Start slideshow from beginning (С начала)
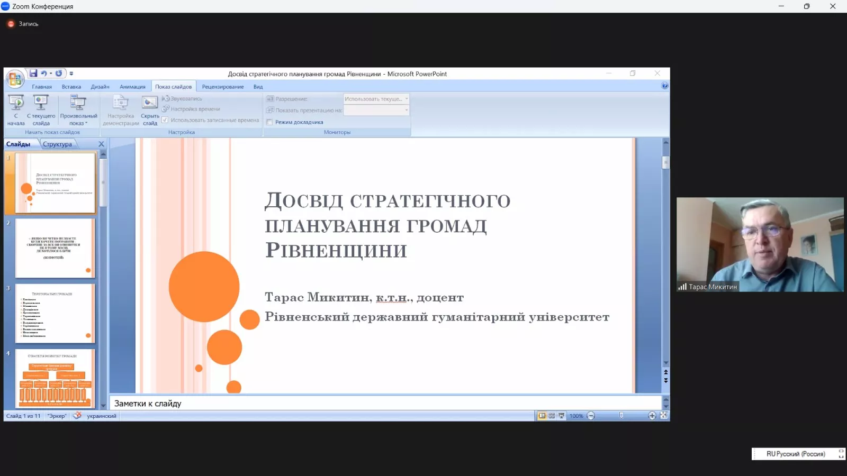847x476 pixels. pos(16,109)
